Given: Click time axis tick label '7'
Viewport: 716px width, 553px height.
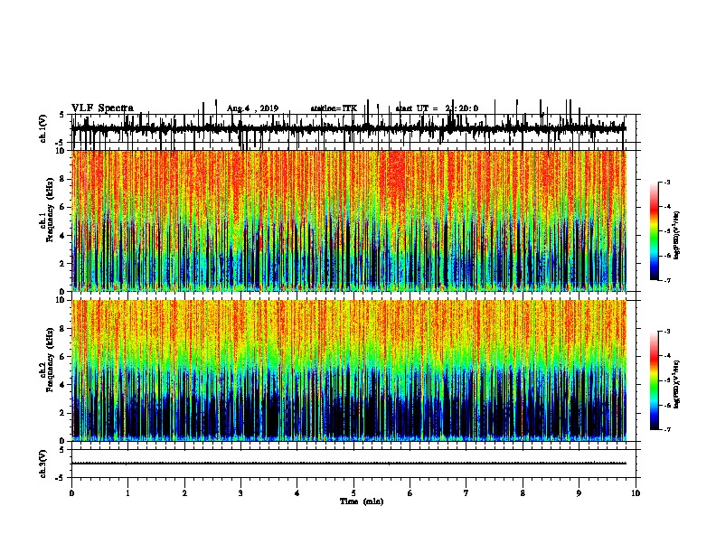Looking at the screenshot, I should [466, 493].
